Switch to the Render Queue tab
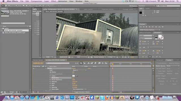The image size is (181, 101). tap(38, 60)
